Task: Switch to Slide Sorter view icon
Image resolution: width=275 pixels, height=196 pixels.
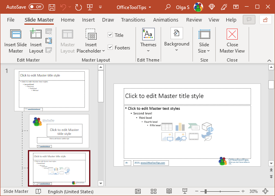Action: pos(154,191)
